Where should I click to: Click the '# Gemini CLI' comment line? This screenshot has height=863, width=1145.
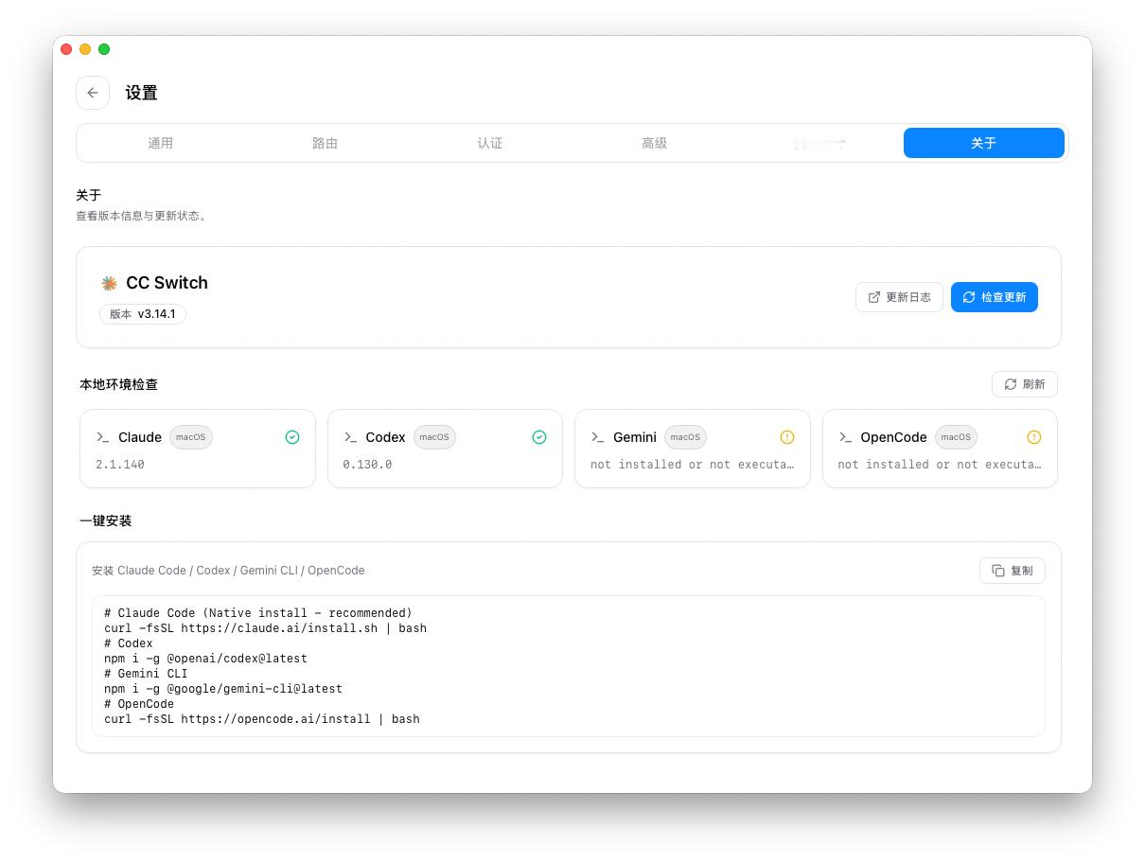click(x=146, y=674)
